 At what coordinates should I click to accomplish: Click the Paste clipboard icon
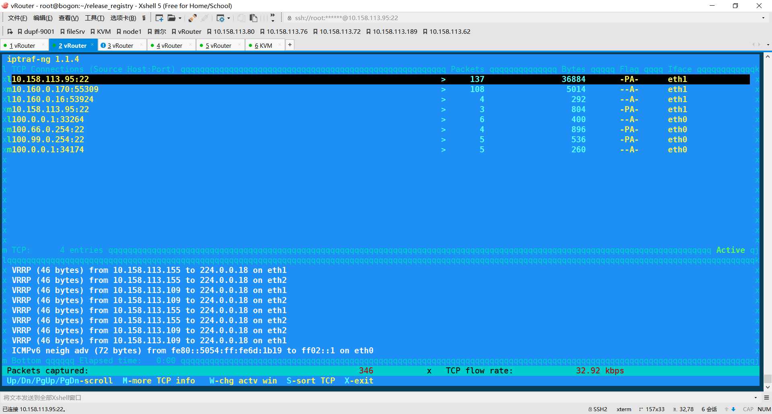tap(253, 18)
